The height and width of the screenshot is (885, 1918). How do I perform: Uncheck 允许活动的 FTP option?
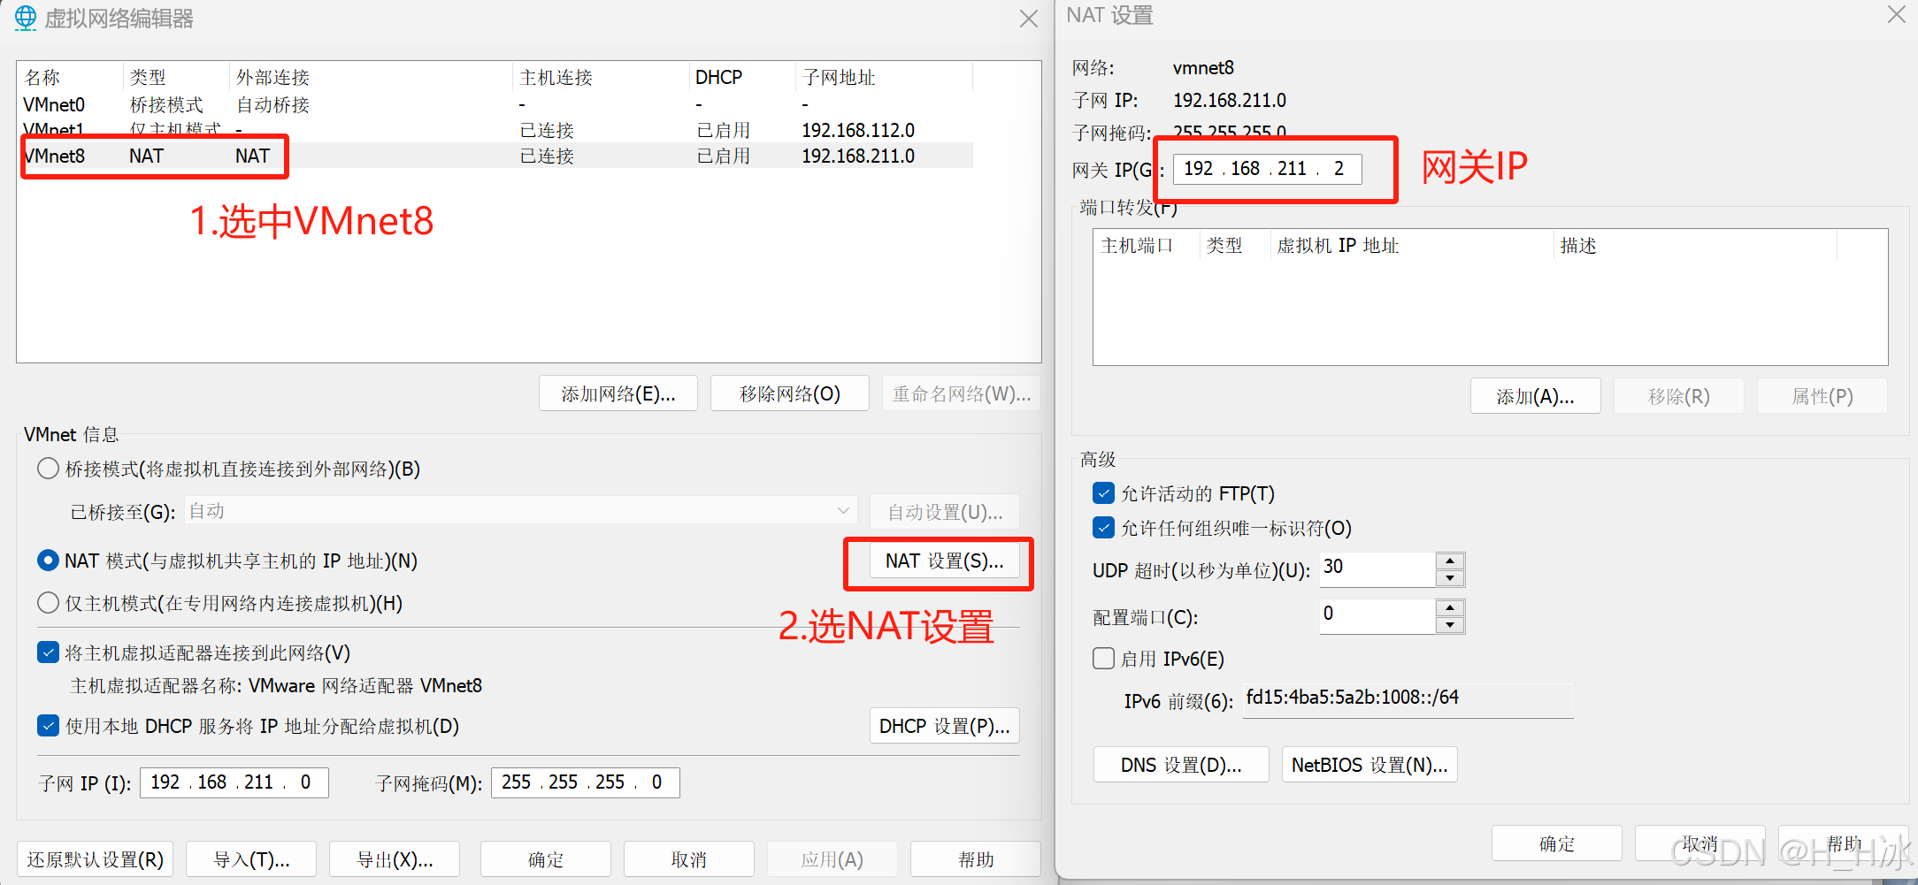pos(1103,493)
